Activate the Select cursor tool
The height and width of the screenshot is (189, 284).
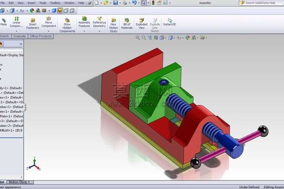tap(144, 3)
